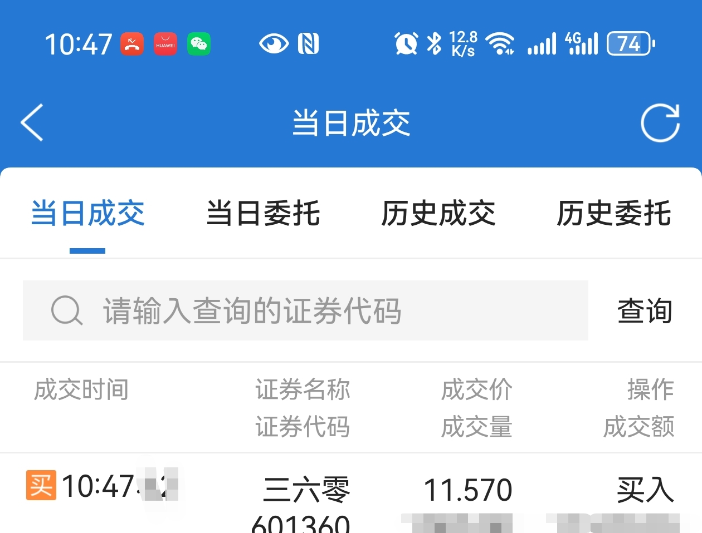Tap the 买入 operation cell

pos(645,490)
